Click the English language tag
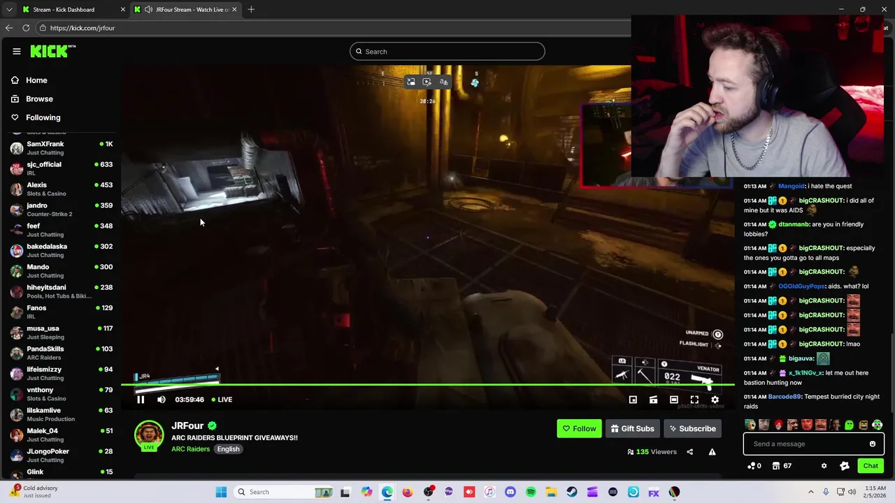 228,449
